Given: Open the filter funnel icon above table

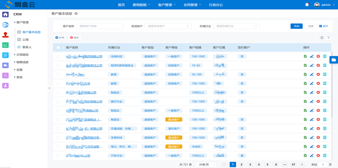Looking at the screenshot, I should coord(329,38).
